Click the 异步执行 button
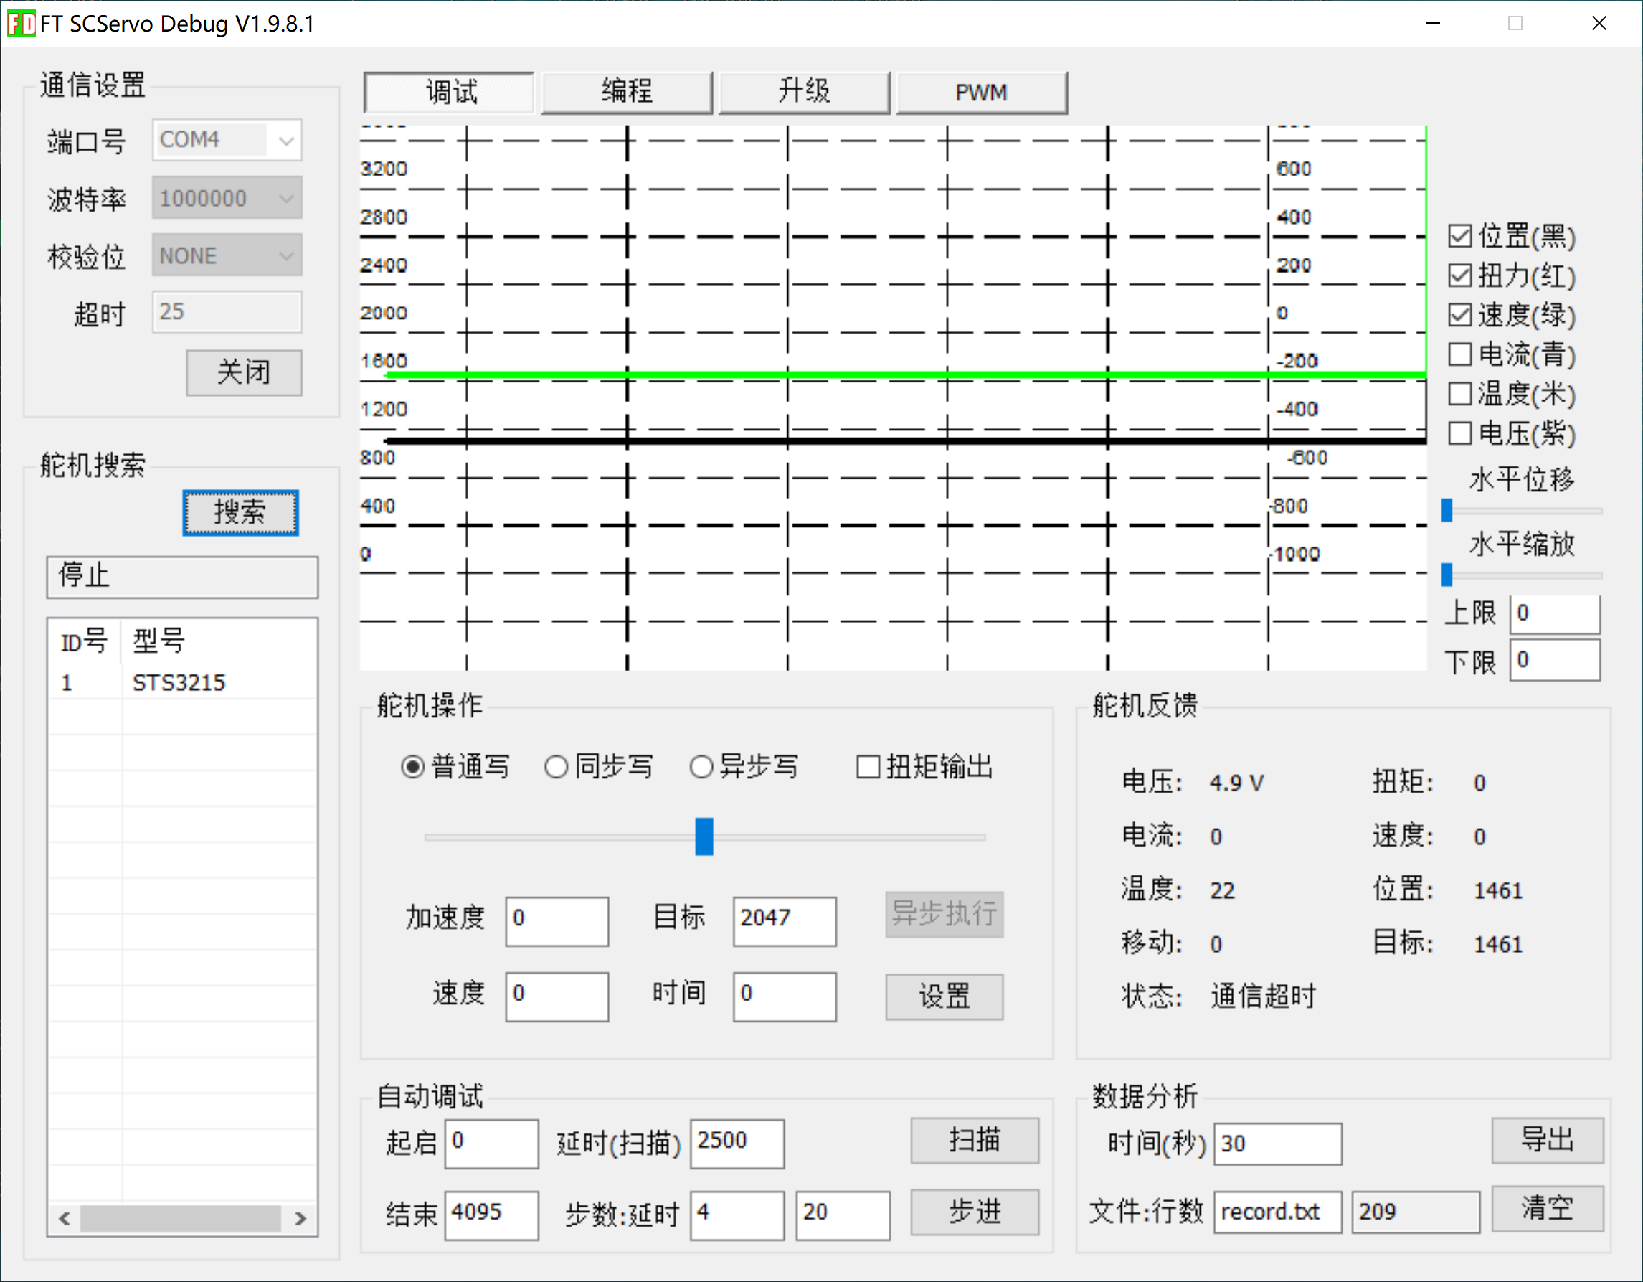 pyautogui.click(x=945, y=914)
